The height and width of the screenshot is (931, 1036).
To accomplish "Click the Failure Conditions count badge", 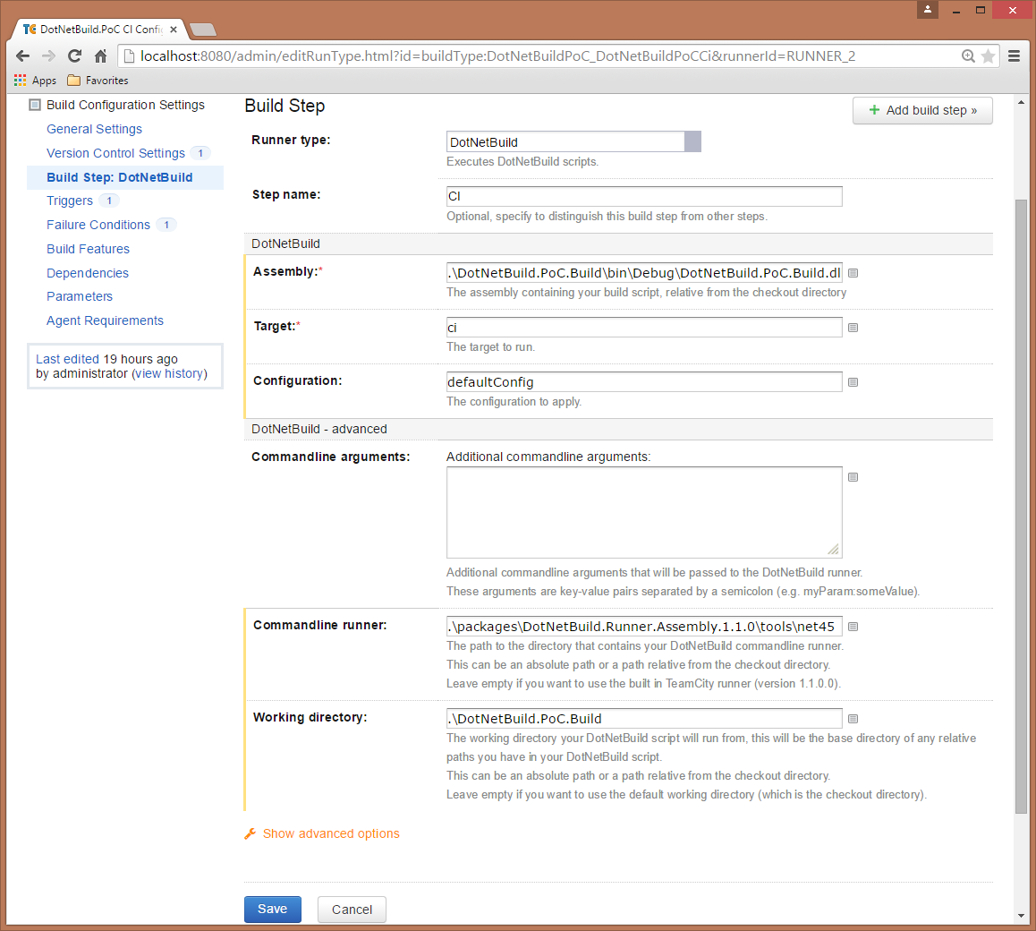I will [x=166, y=225].
